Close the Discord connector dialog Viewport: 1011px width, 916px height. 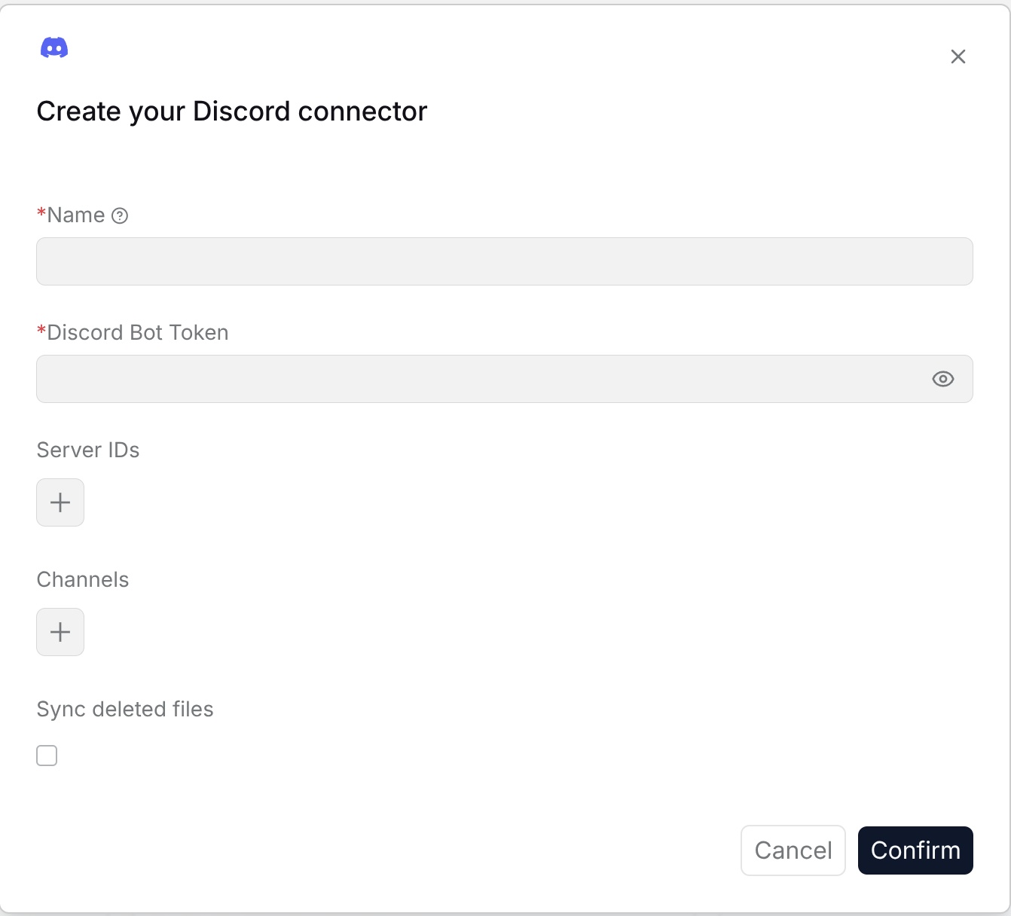click(x=958, y=56)
